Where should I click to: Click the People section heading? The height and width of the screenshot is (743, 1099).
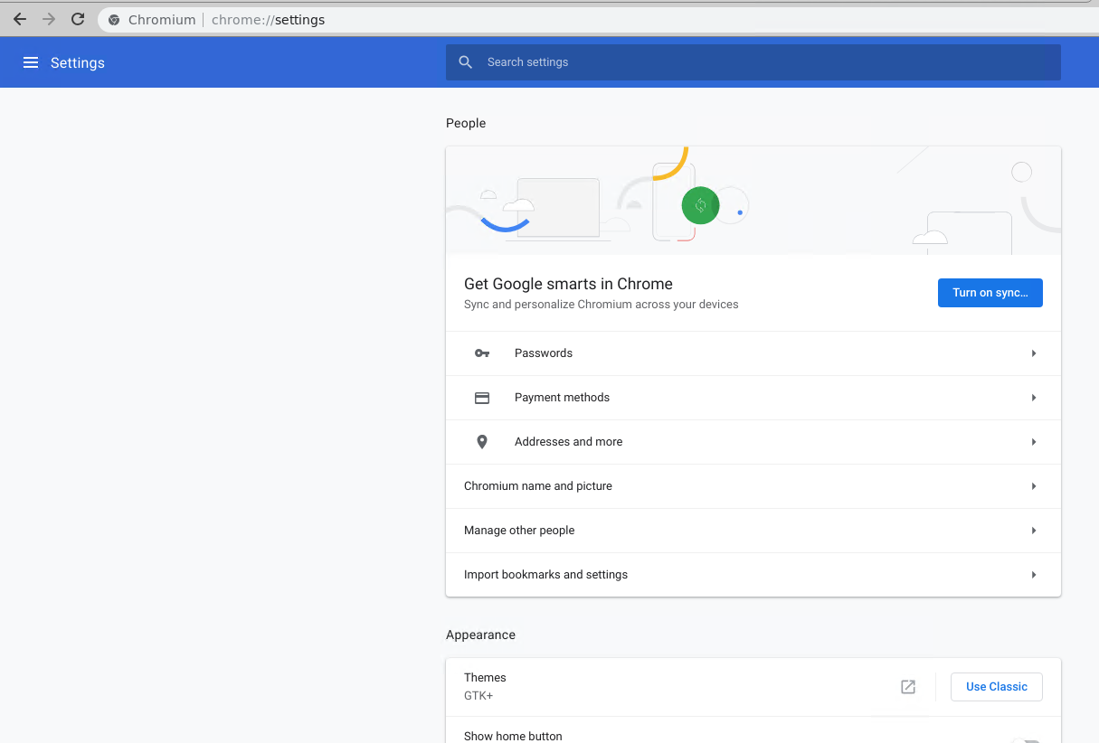(466, 123)
